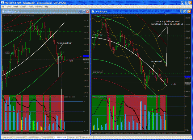Open the Tools menu
The image size is (193, 140).
point(30,7)
